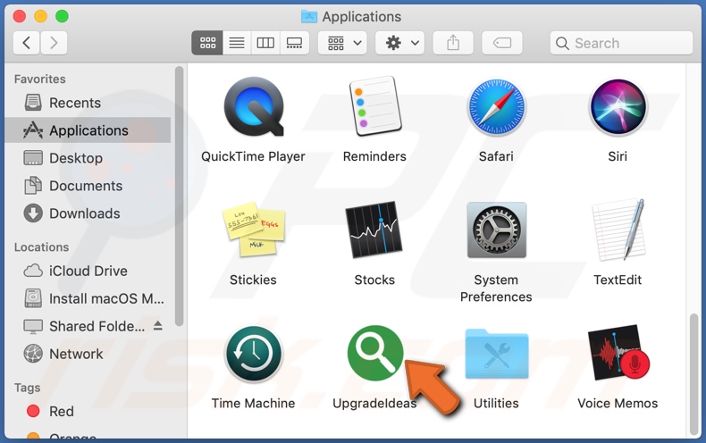The width and height of the screenshot is (706, 443).
Task: Click the TextEdit app icon
Action: [618, 230]
